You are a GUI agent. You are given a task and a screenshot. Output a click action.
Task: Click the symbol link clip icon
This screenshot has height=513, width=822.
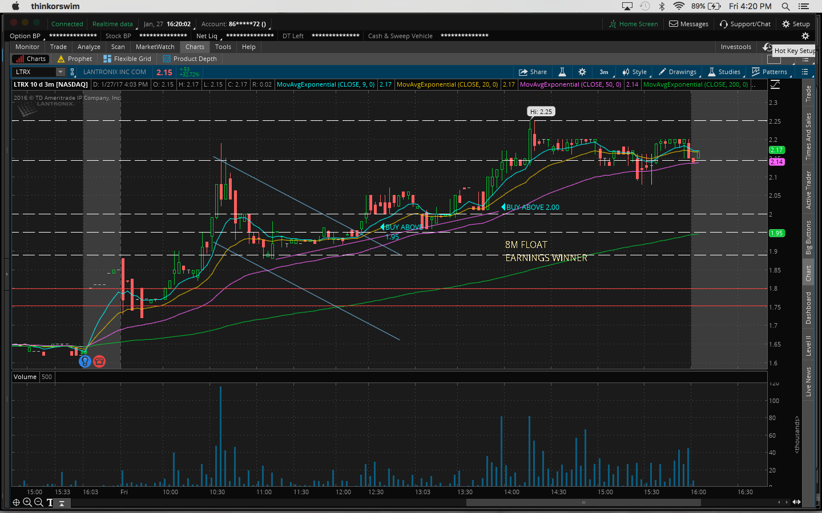click(x=72, y=72)
